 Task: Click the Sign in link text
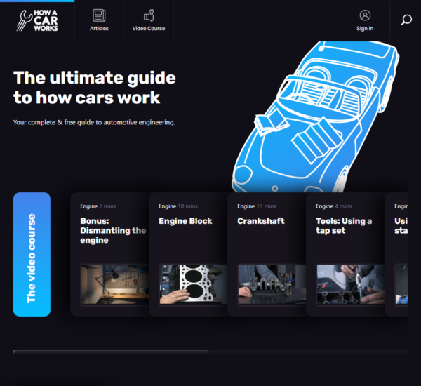(x=364, y=29)
